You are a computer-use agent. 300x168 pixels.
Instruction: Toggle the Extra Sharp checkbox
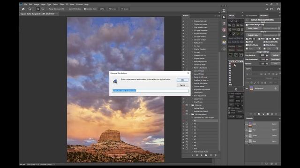[x=247, y=45]
